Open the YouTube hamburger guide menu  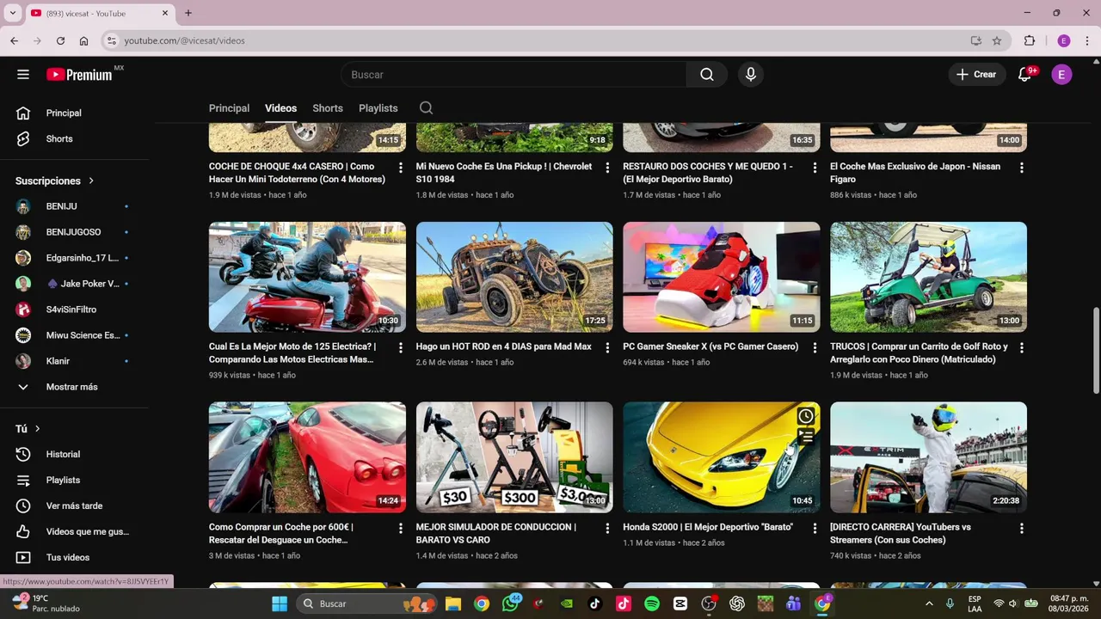(23, 75)
